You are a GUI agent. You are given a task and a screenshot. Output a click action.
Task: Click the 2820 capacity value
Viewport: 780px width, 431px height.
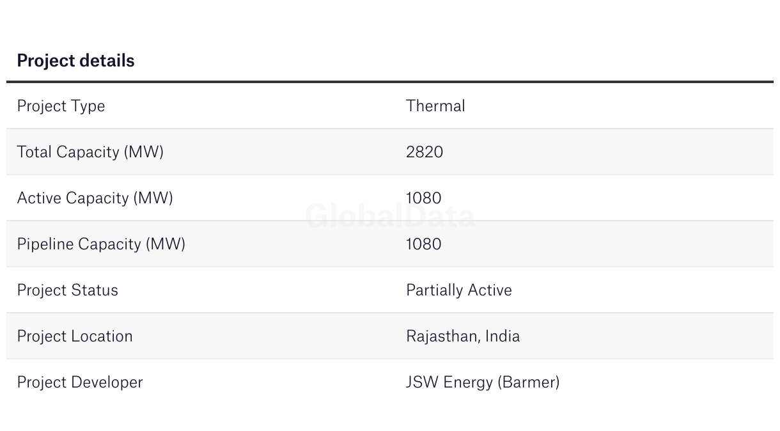pyautogui.click(x=425, y=152)
